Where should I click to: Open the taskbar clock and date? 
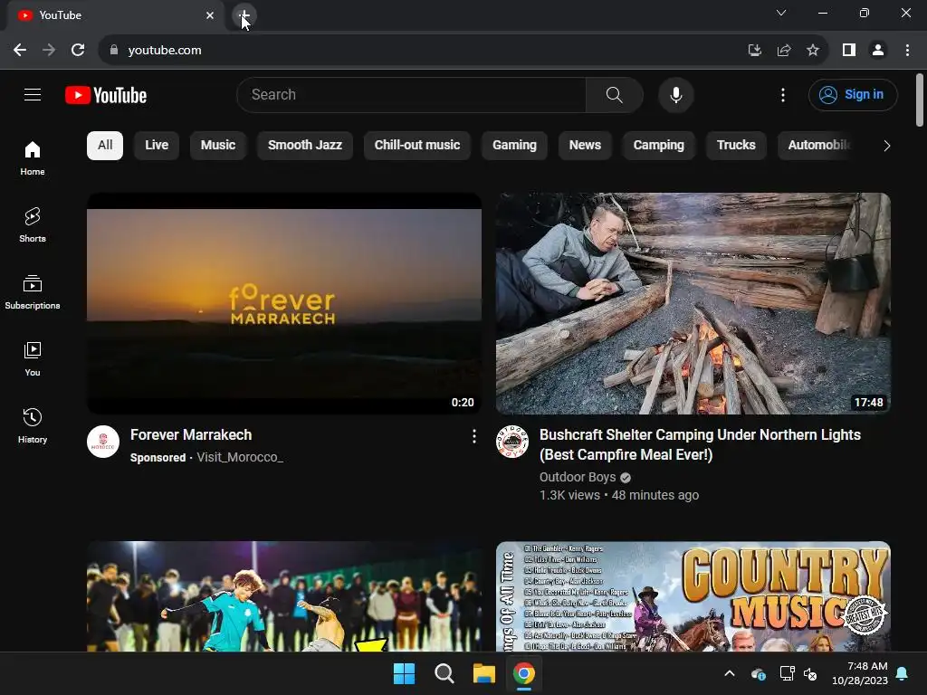click(860, 673)
